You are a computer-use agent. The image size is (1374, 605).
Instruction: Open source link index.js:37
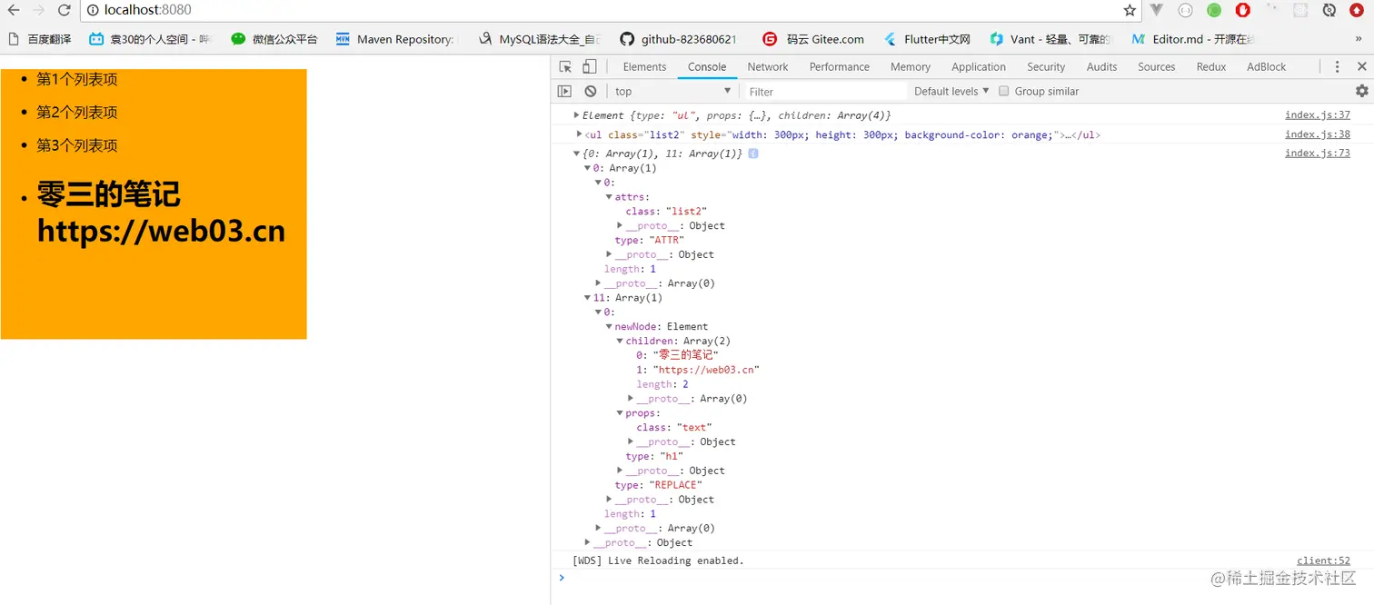(1318, 115)
